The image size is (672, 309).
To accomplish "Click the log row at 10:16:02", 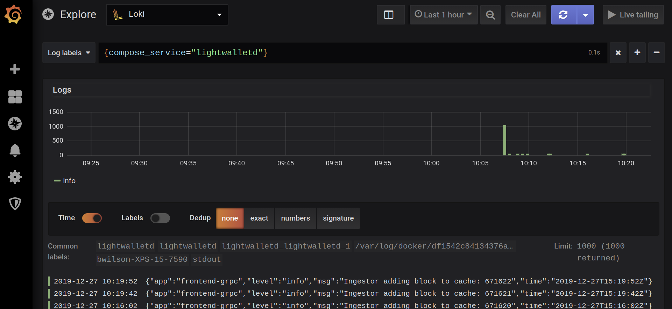I will [350, 305].
